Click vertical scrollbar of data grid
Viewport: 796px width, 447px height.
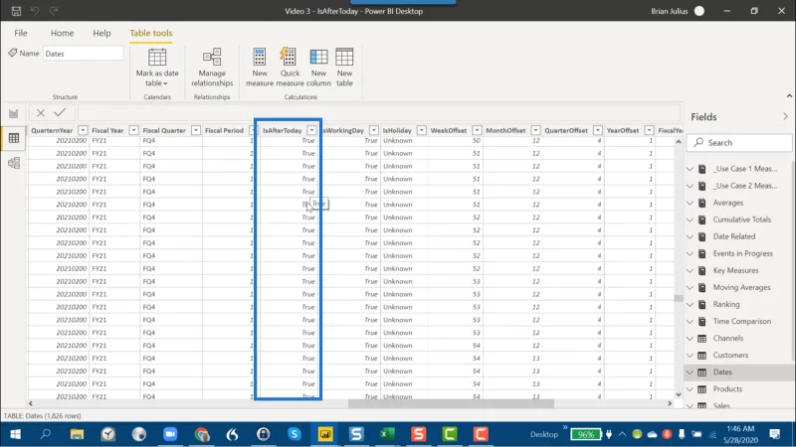(x=679, y=298)
